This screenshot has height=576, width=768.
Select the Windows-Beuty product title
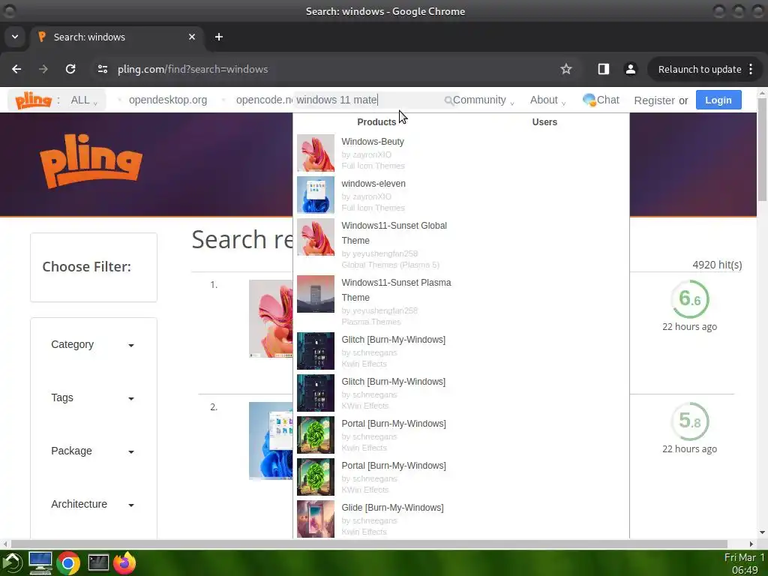pyautogui.click(x=373, y=142)
